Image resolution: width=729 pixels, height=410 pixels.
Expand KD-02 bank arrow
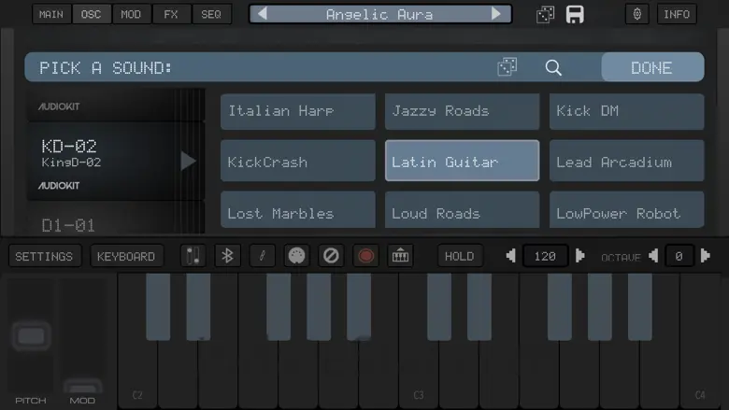[188, 161]
